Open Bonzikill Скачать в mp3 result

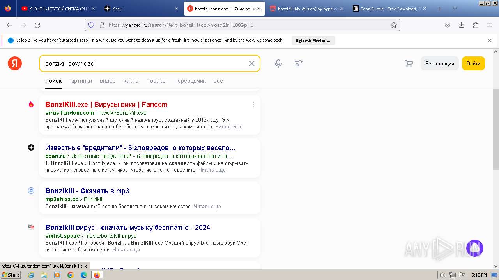point(87,191)
